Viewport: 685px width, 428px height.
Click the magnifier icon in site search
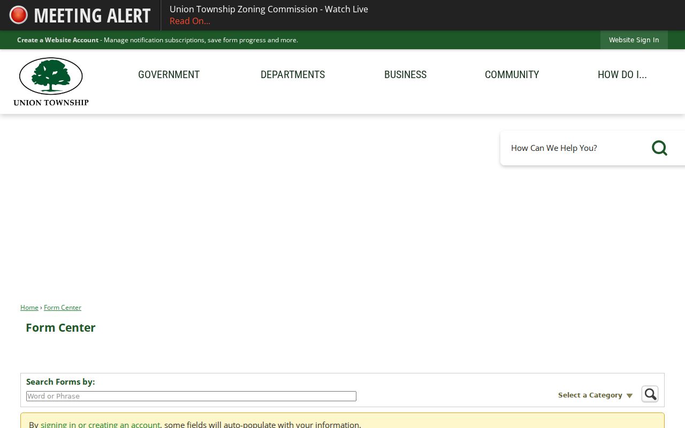tap(659, 148)
